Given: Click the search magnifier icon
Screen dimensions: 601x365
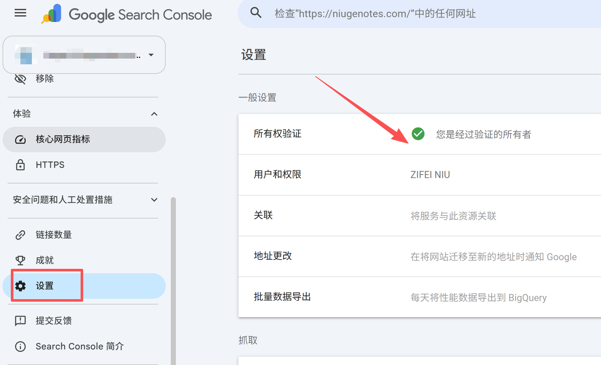Looking at the screenshot, I should (256, 13).
